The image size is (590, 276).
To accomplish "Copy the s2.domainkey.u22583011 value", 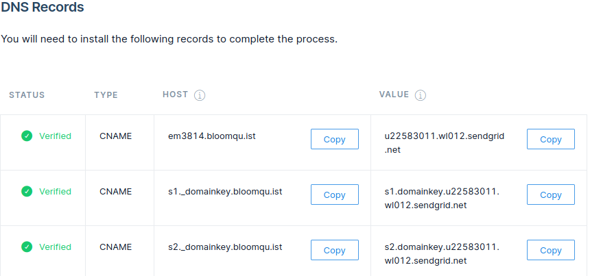I will click(550, 250).
